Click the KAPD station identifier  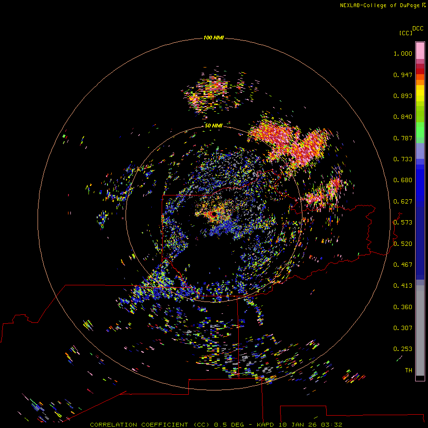click(x=265, y=425)
